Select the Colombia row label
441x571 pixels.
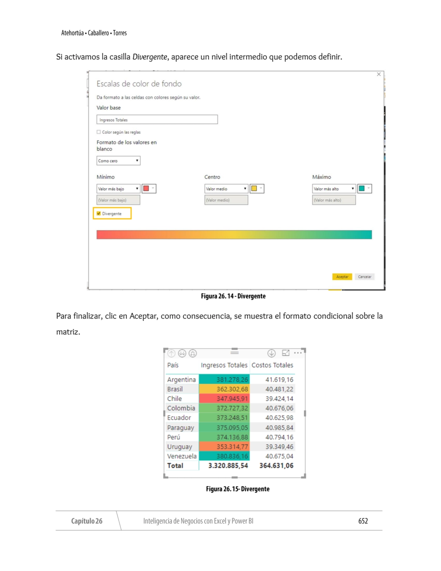point(181,408)
